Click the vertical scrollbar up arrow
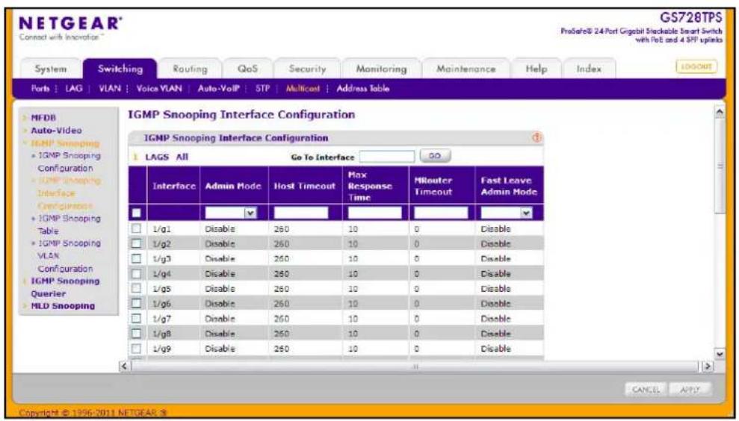Screen dimensions: 739x421 click(720, 112)
